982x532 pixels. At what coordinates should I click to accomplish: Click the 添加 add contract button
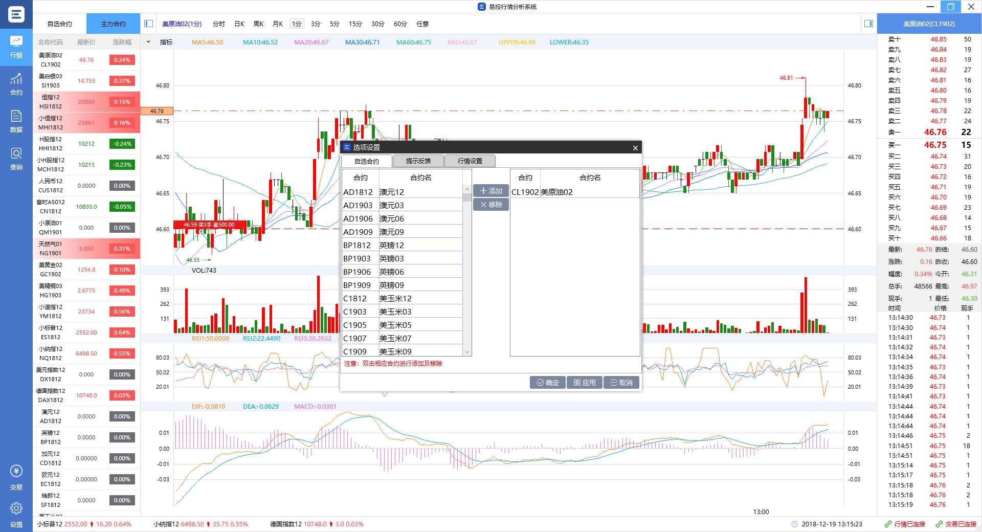pos(490,191)
